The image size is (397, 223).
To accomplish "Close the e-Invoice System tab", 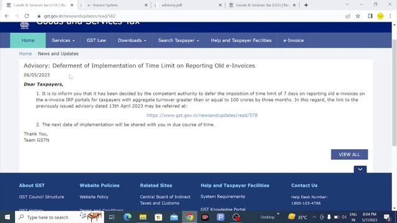I will click(x=146, y=5).
